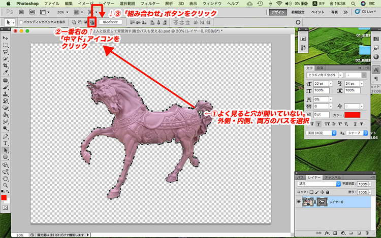This screenshot has height=238, width=381.
Task: Toggle lock transparent pixels
Action: coord(311,192)
